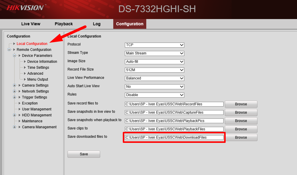Select Local Configuration in the tree
Image resolution: width=297 pixels, height=175 pixels.
(x=32, y=44)
